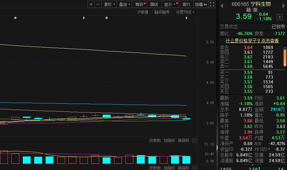Toggle the 融资融券 indicator
The image size is (287, 170).
(x=162, y=12)
